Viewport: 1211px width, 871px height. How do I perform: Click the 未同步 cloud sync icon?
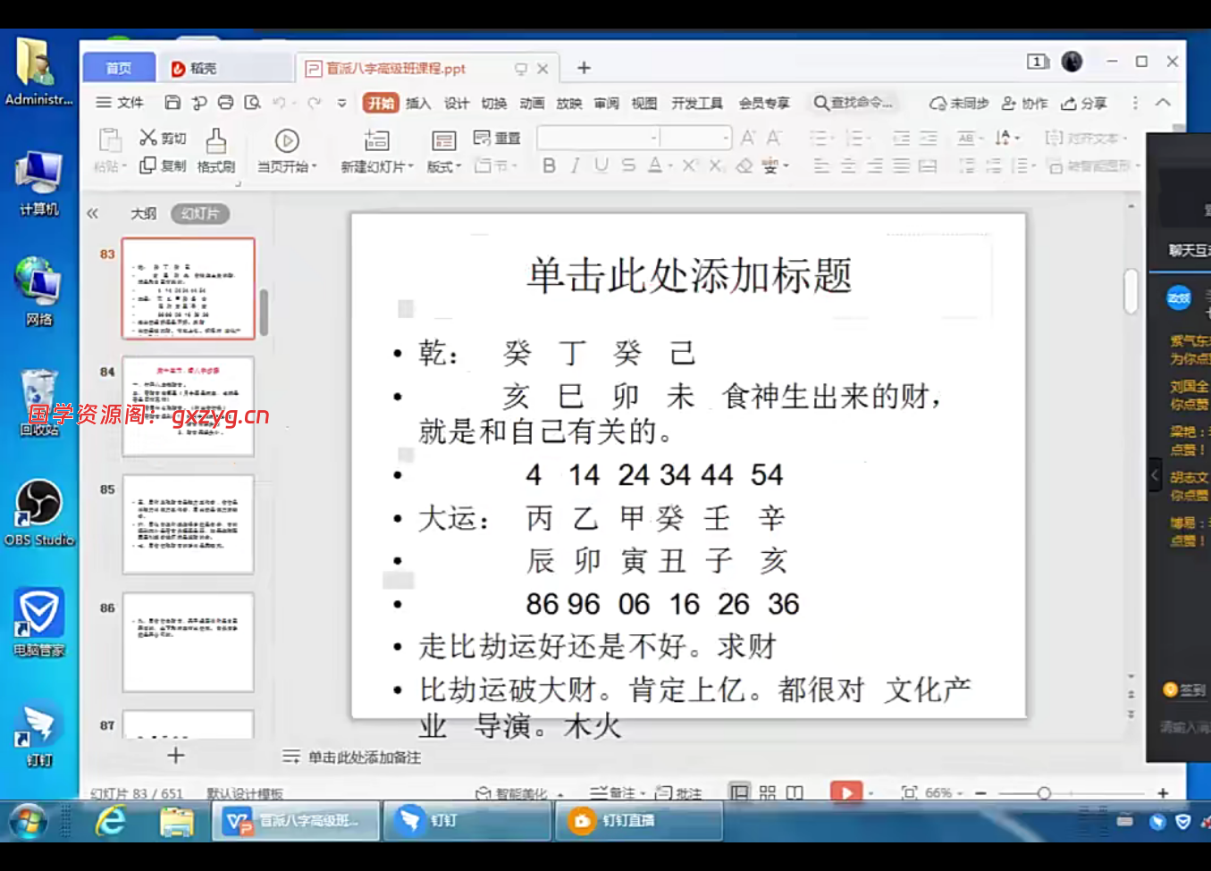959,103
